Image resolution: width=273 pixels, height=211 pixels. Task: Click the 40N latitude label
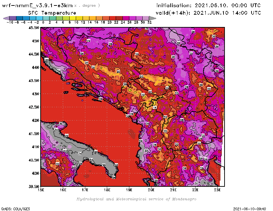[35, 173]
